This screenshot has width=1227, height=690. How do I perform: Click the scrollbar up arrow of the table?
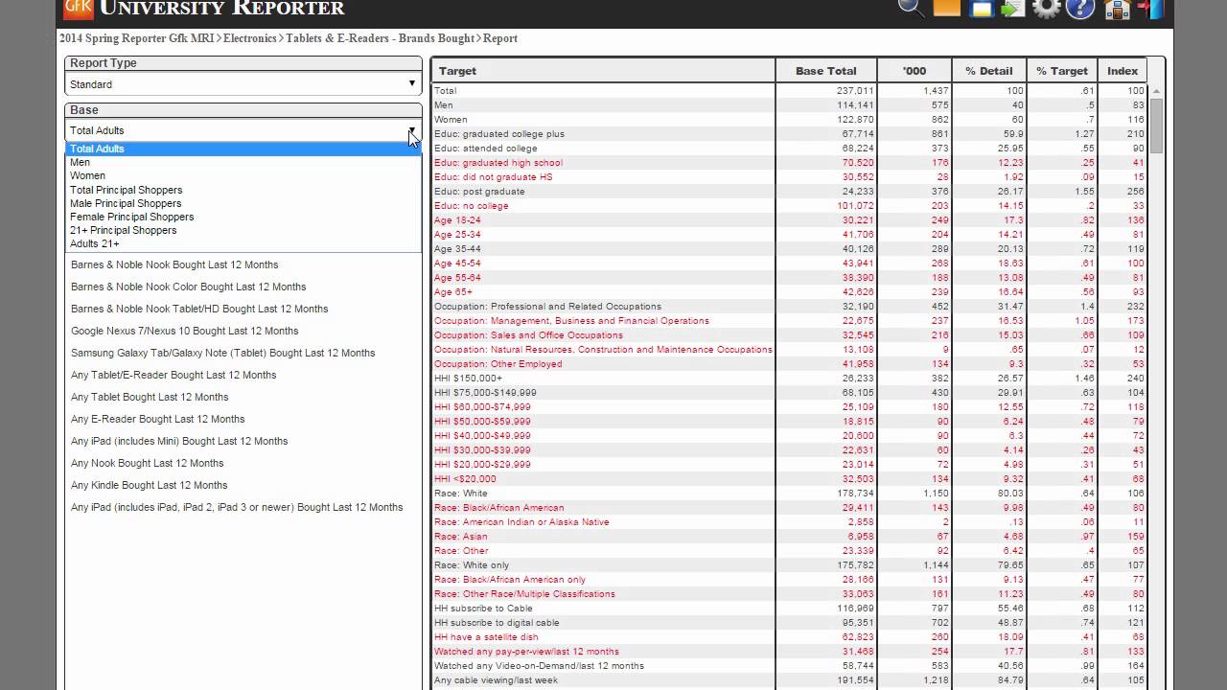[x=1156, y=90]
